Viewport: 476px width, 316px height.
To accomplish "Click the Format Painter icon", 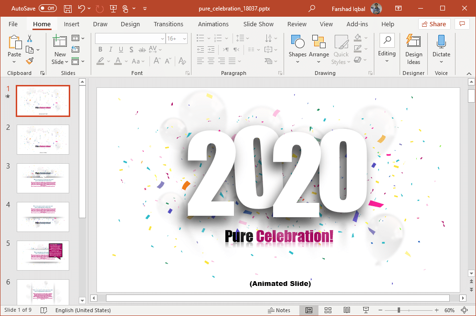I will [x=30, y=61].
